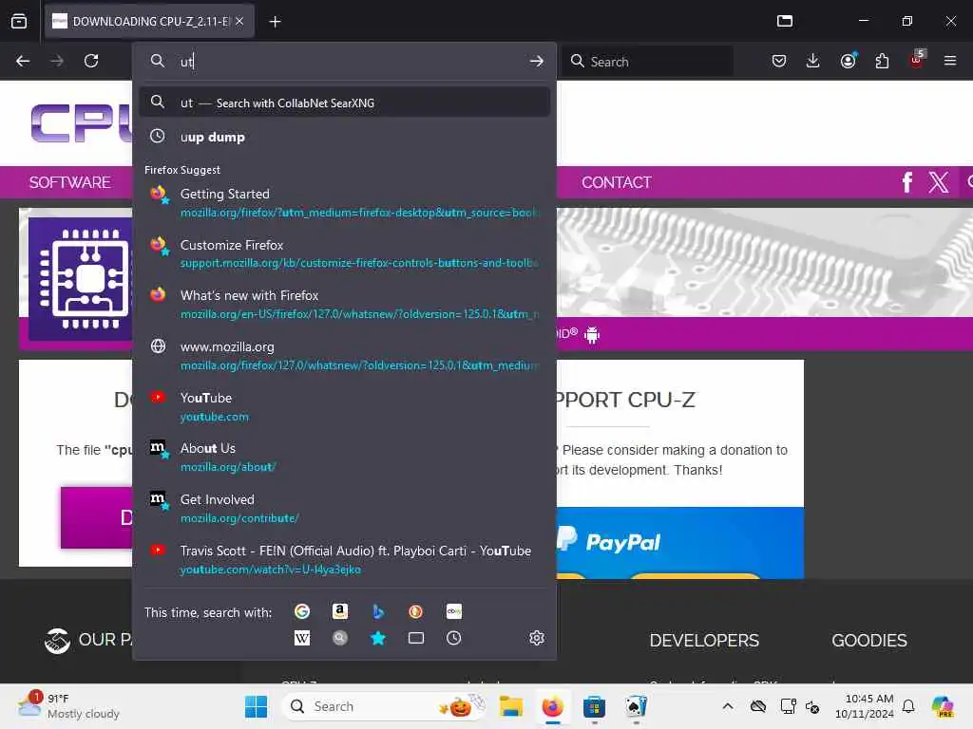Go back to previous page
This screenshot has height=729, width=973.
(23, 61)
